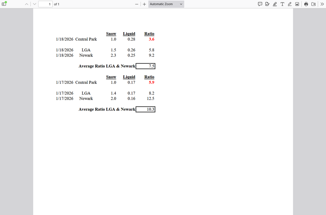
Task: Click the page number input field
Action: click(x=45, y=4)
